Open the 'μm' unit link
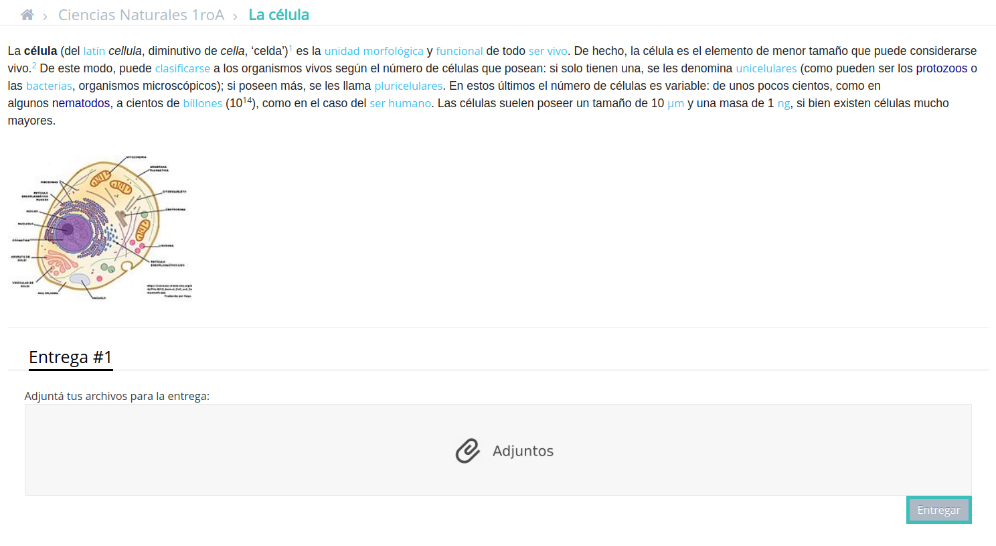 [x=675, y=104]
